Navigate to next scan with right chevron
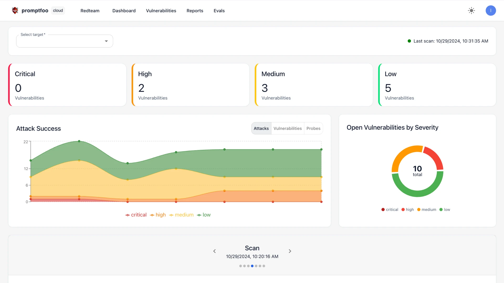Screen dimensions: 504x283 coord(290,251)
